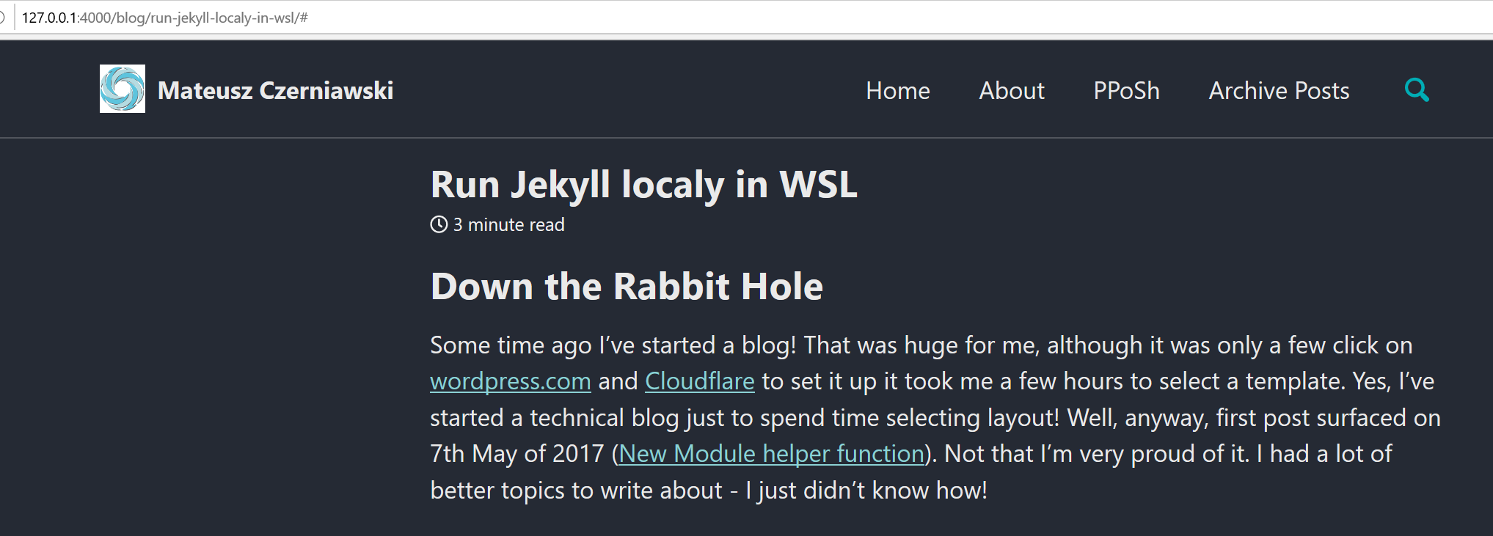Open the PPoSh menu item

[1126, 90]
